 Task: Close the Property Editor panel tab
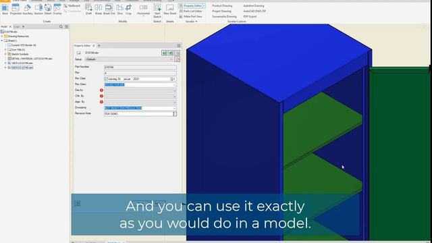94,45
